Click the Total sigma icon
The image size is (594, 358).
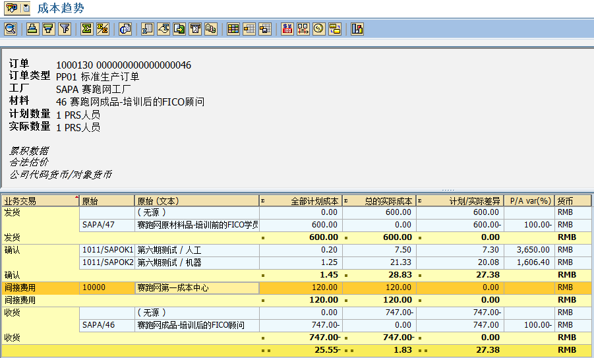87,29
